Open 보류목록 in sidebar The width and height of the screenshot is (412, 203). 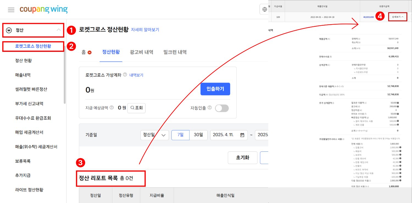point(23,161)
